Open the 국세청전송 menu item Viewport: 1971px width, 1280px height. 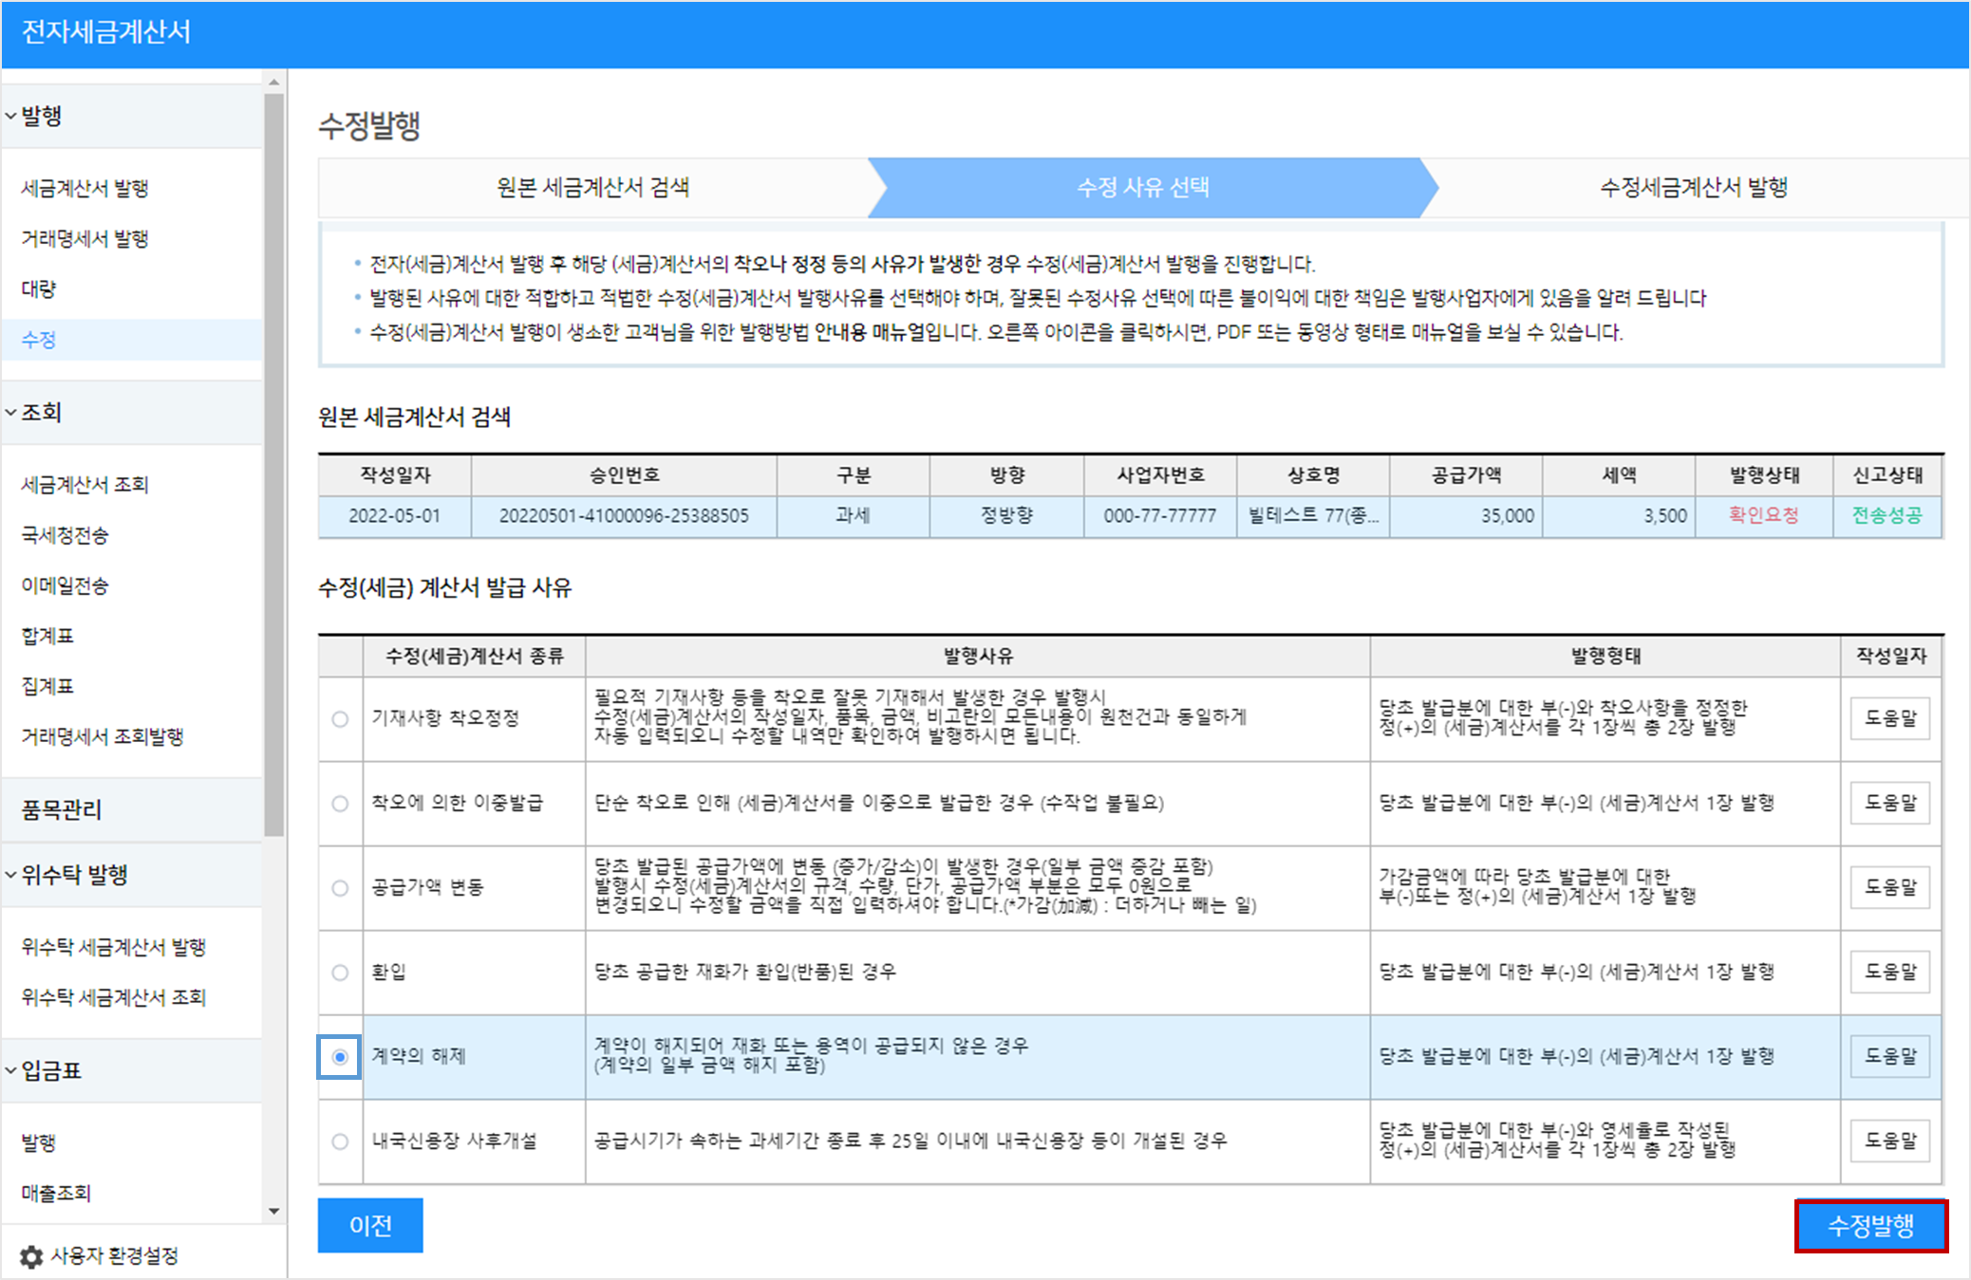[65, 535]
